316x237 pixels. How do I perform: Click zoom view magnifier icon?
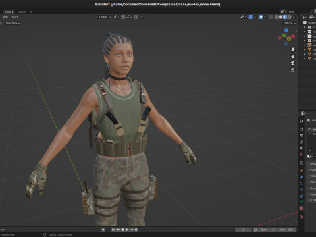292,49
